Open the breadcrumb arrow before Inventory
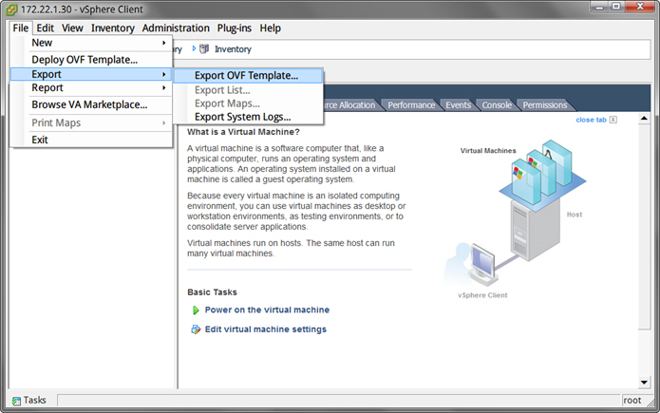660x413 pixels. tap(194, 49)
